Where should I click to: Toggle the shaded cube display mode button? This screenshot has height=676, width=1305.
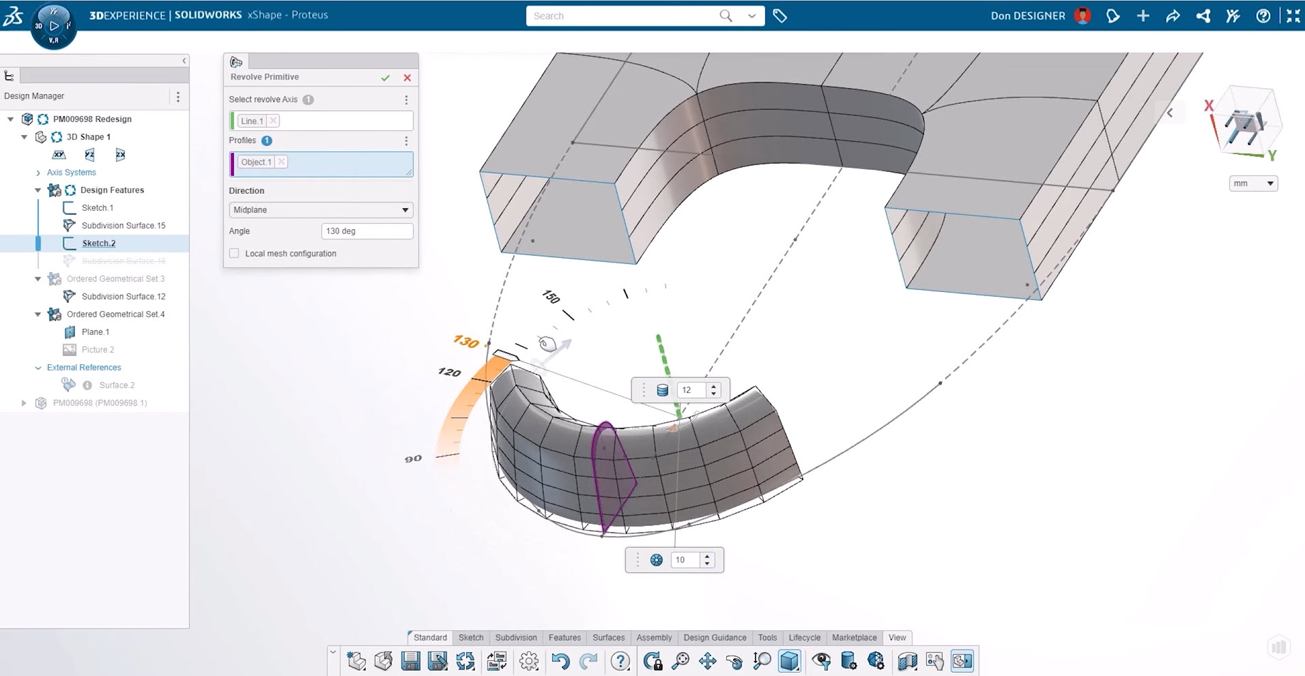pyautogui.click(x=789, y=661)
